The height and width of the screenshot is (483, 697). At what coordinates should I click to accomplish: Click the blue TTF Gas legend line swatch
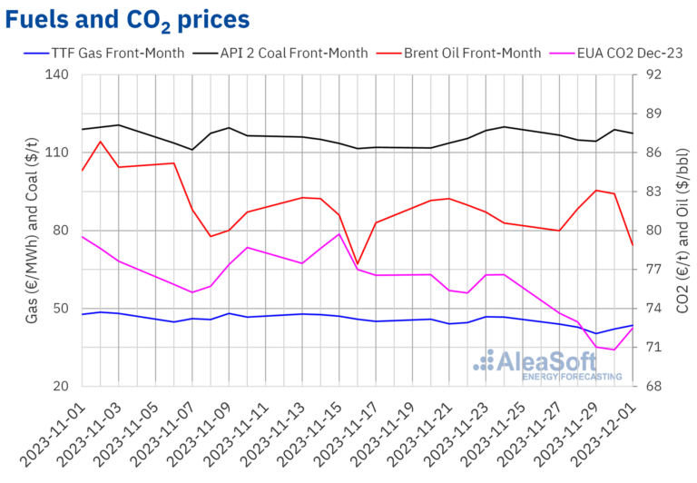pyautogui.click(x=36, y=54)
